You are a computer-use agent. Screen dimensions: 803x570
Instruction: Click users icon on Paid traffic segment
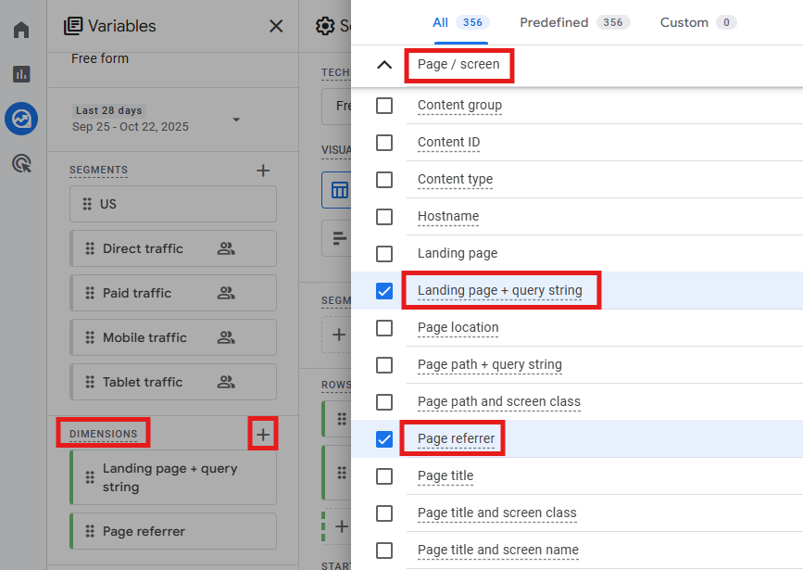coord(226,293)
